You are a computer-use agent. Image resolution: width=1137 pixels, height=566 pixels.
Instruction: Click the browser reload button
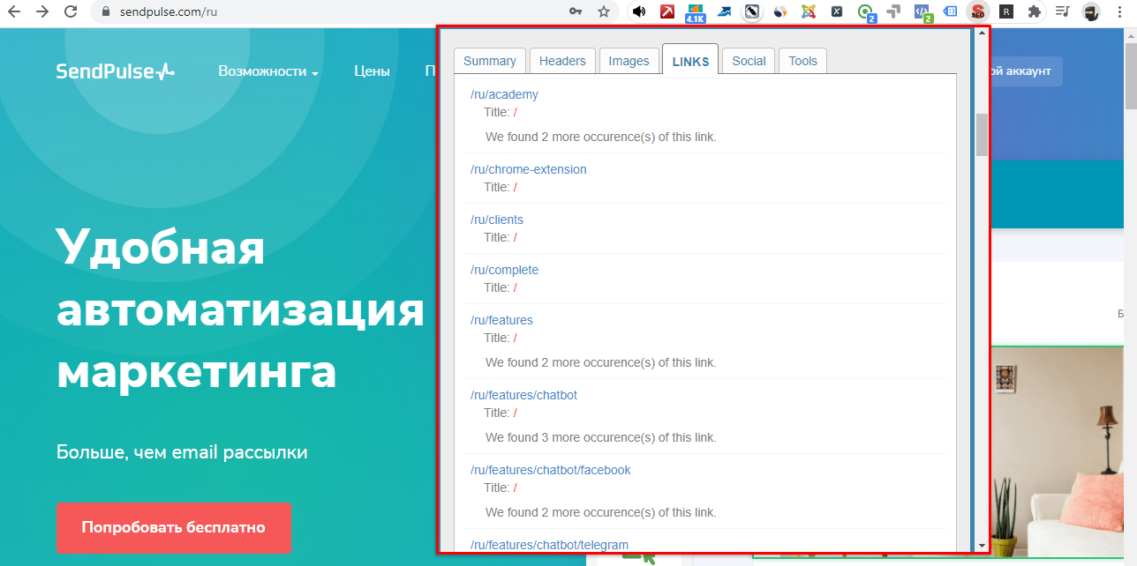[71, 11]
